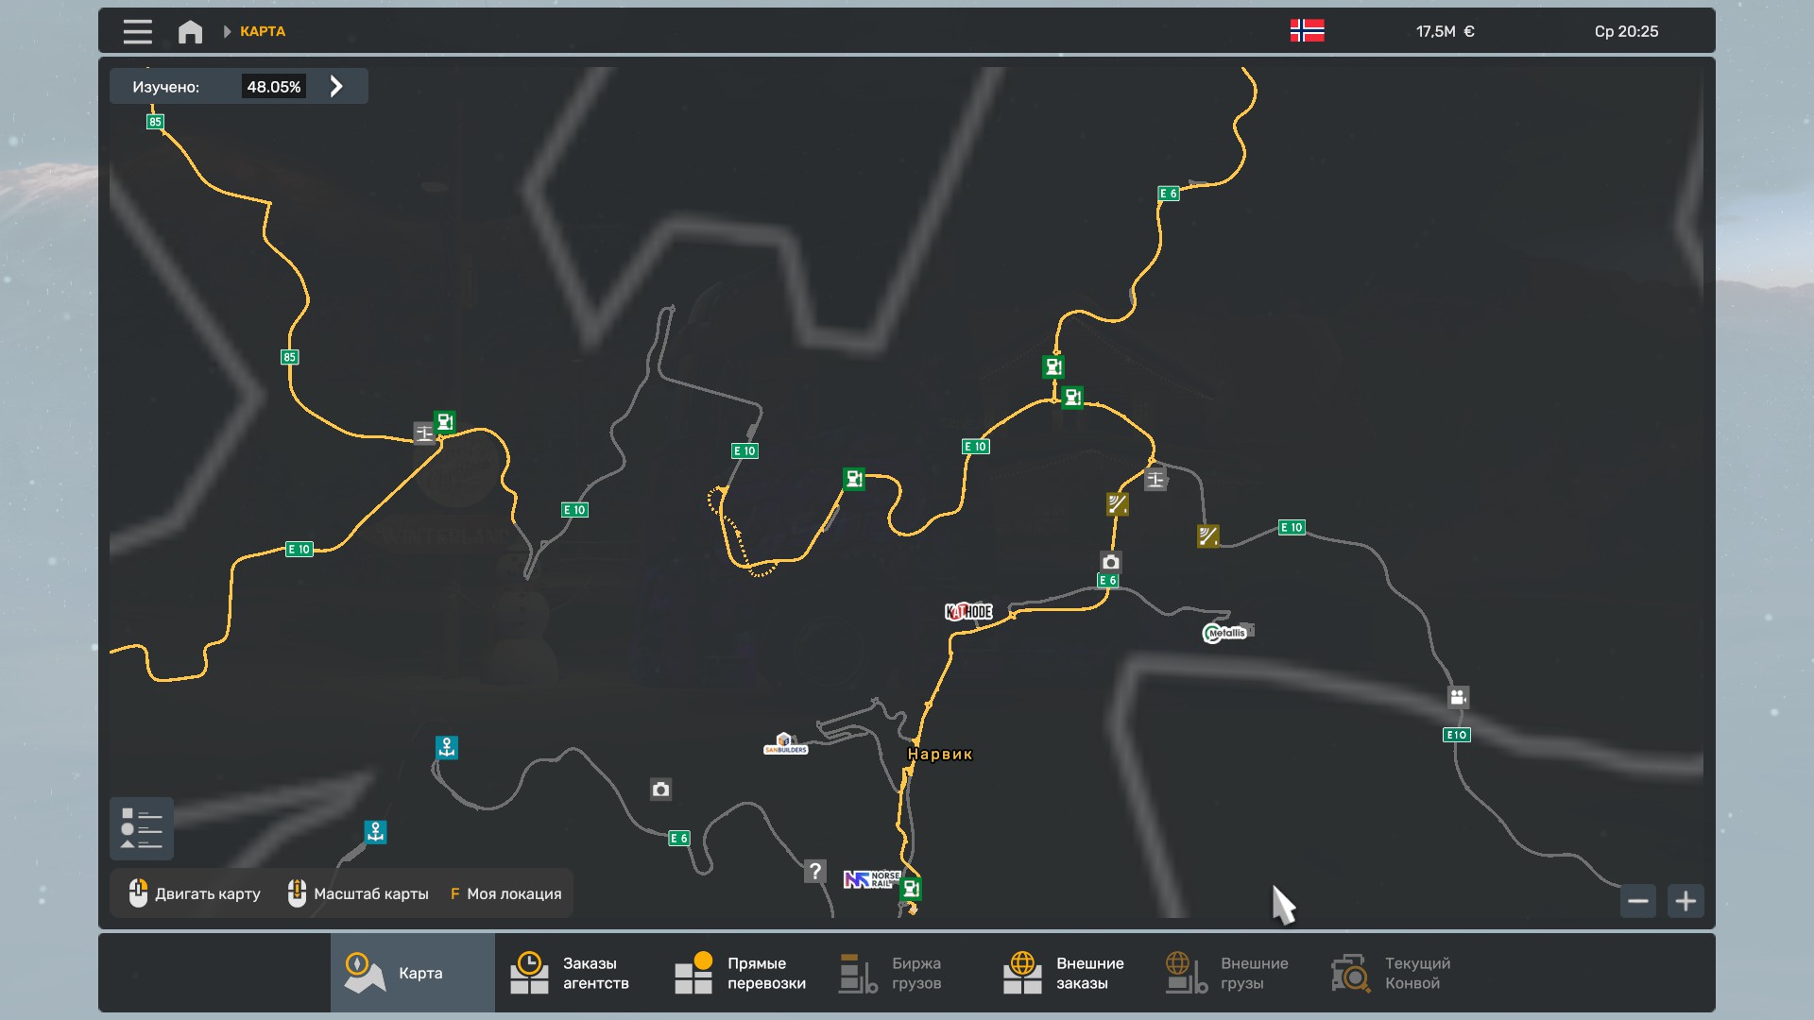
Task: Go to the home screen icon
Action: tap(190, 31)
